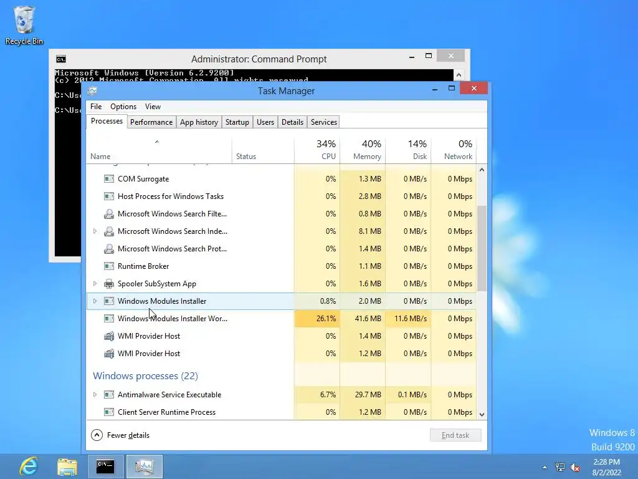Open the View menu
The height and width of the screenshot is (479, 638).
[153, 106]
